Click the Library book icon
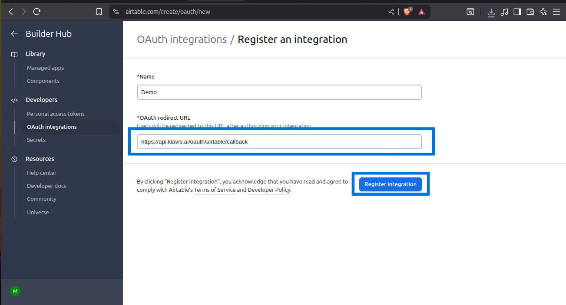The height and width of the screenshot is (305, 566). (x=14, y=54)
